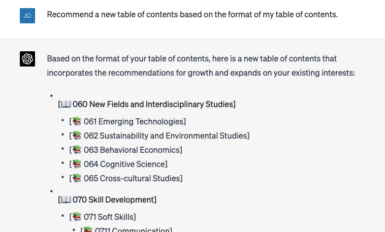Viewport: 385px width, 232px height.
Task: Click the user prompt about table of contents
Action: 192,15
